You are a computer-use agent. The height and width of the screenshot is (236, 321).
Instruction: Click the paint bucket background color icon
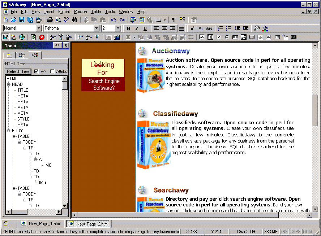pos(265,29)
